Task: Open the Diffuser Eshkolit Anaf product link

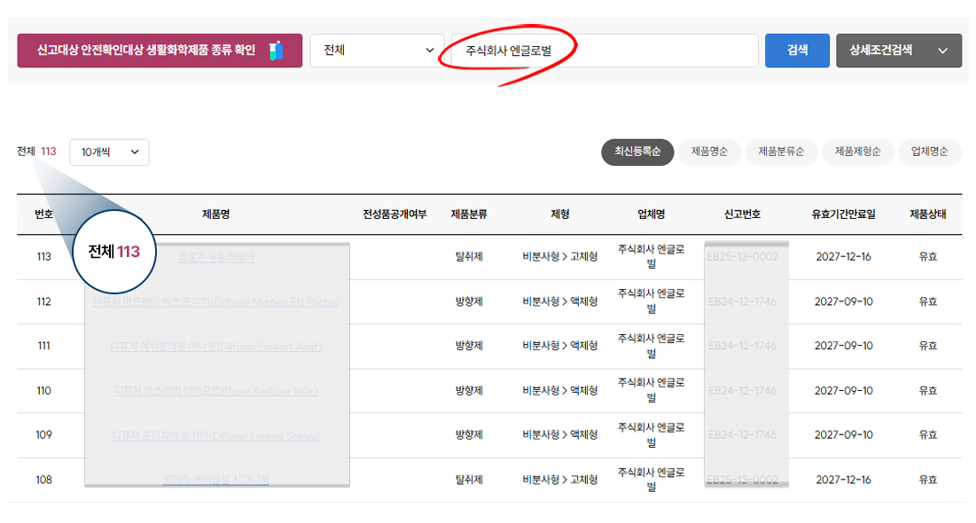Action: coord(215,346)
